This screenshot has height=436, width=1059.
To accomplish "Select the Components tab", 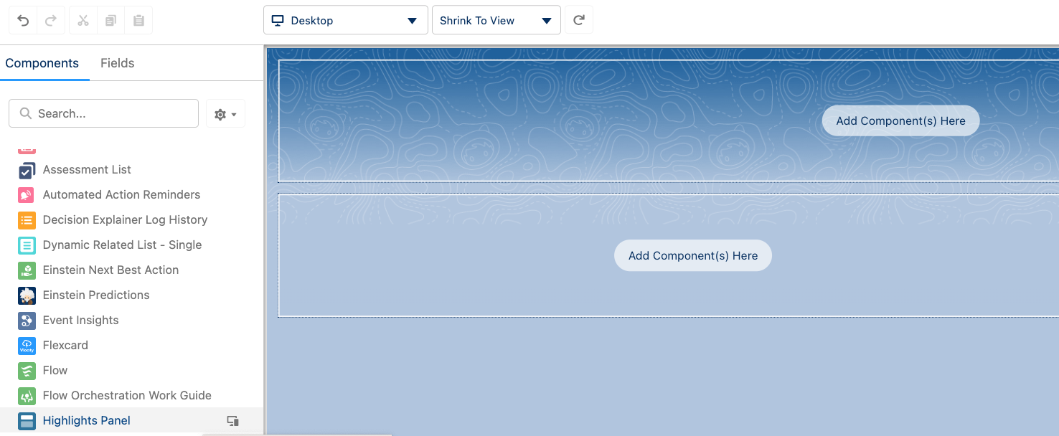I will pyautogui.click(x=42, y=63).
